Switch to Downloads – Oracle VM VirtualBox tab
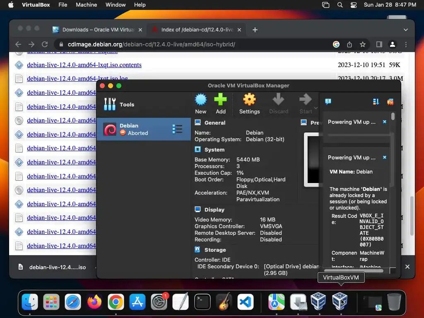 [x=97, y=30]
